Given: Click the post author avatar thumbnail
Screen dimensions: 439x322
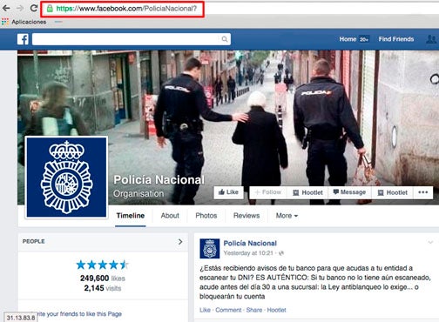Looking at the screenshot, I should tap(210, 248).
